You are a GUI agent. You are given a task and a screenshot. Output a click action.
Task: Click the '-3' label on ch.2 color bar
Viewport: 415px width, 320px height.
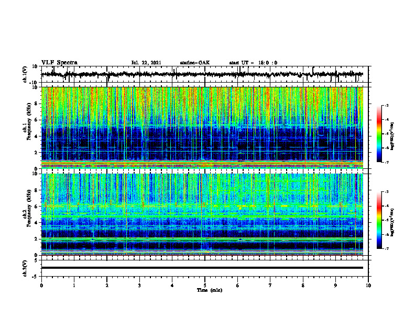click(x=386, y=192)
